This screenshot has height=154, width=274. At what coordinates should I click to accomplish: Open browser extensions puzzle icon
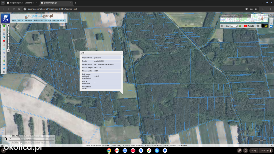[263, 9]
